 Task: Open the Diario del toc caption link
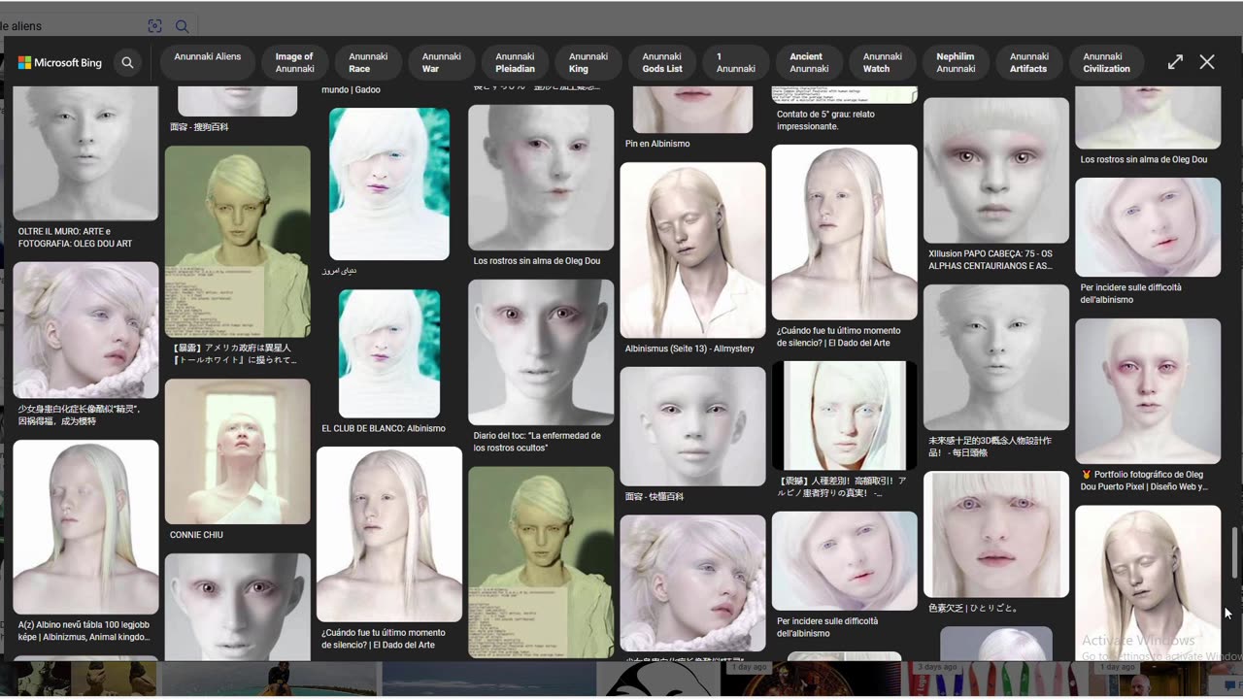(537, 442)
